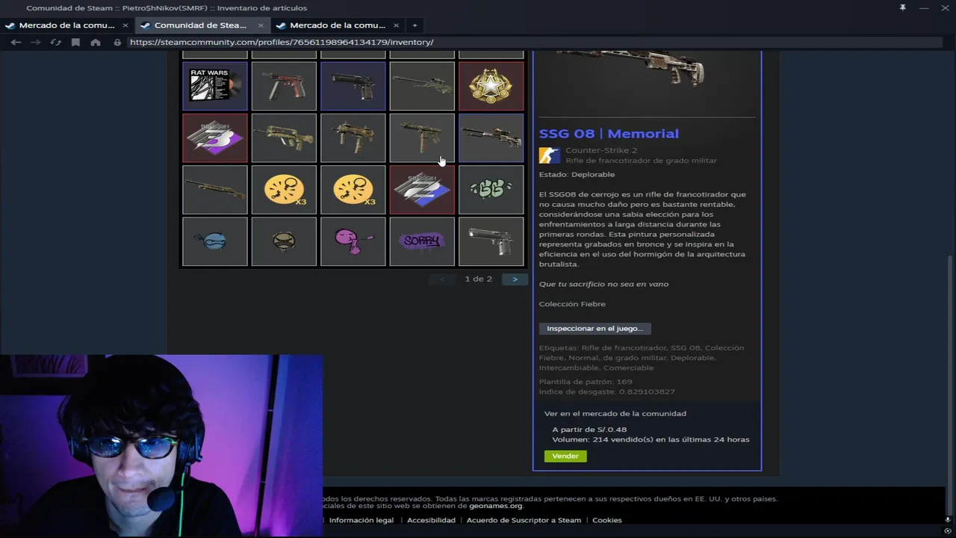Select the red-grip pistol beside RAT WARS
956x538 pixels.
tap(284, 86)
